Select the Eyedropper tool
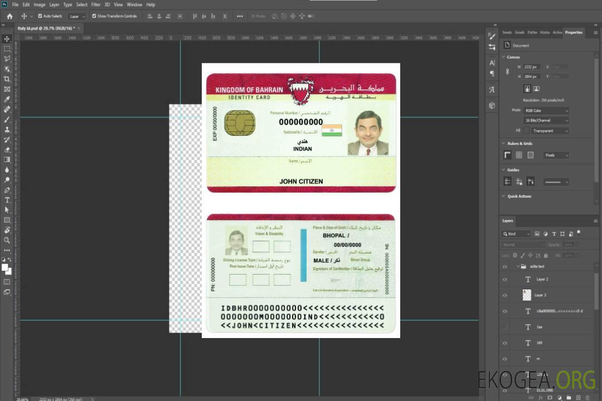Screen dimensions: 602x401 coord(7,99)
